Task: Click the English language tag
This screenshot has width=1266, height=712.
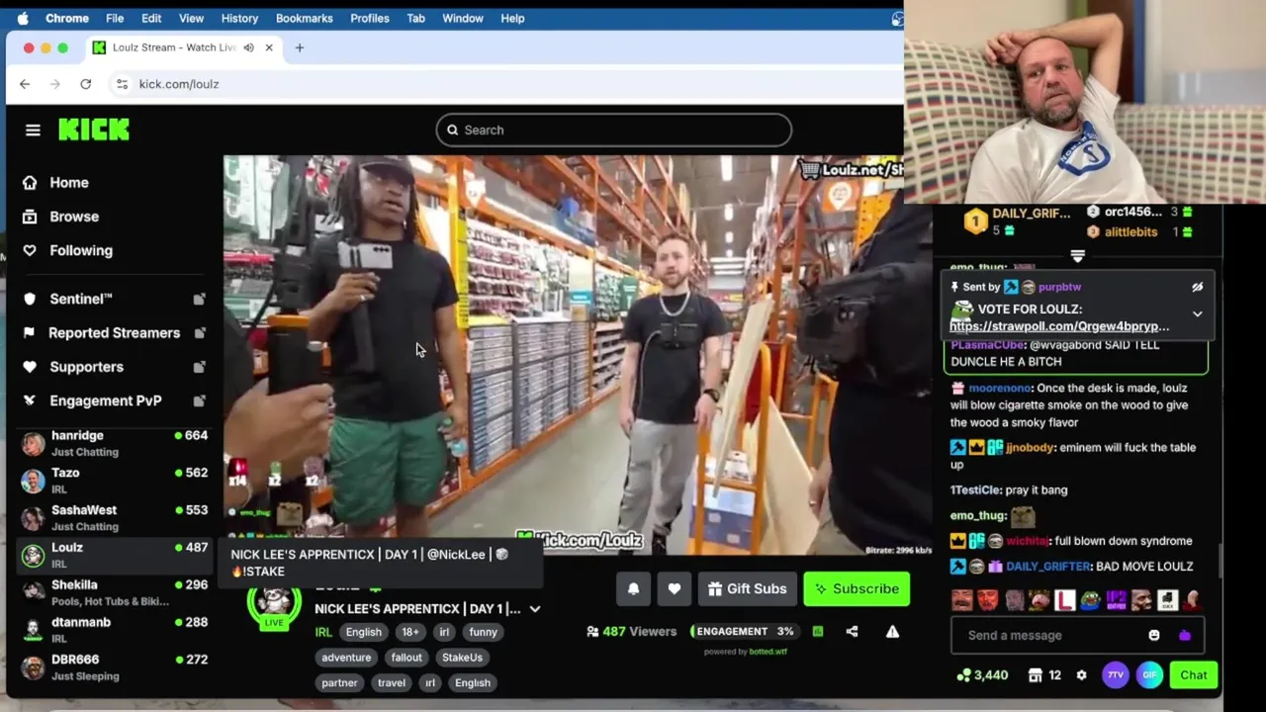Action: click(363, 632)
